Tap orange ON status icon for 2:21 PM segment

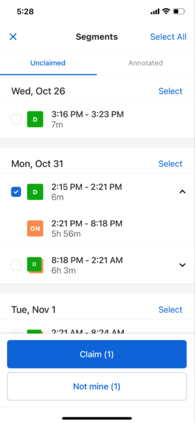pyautogui.click(x=35, y=229)
